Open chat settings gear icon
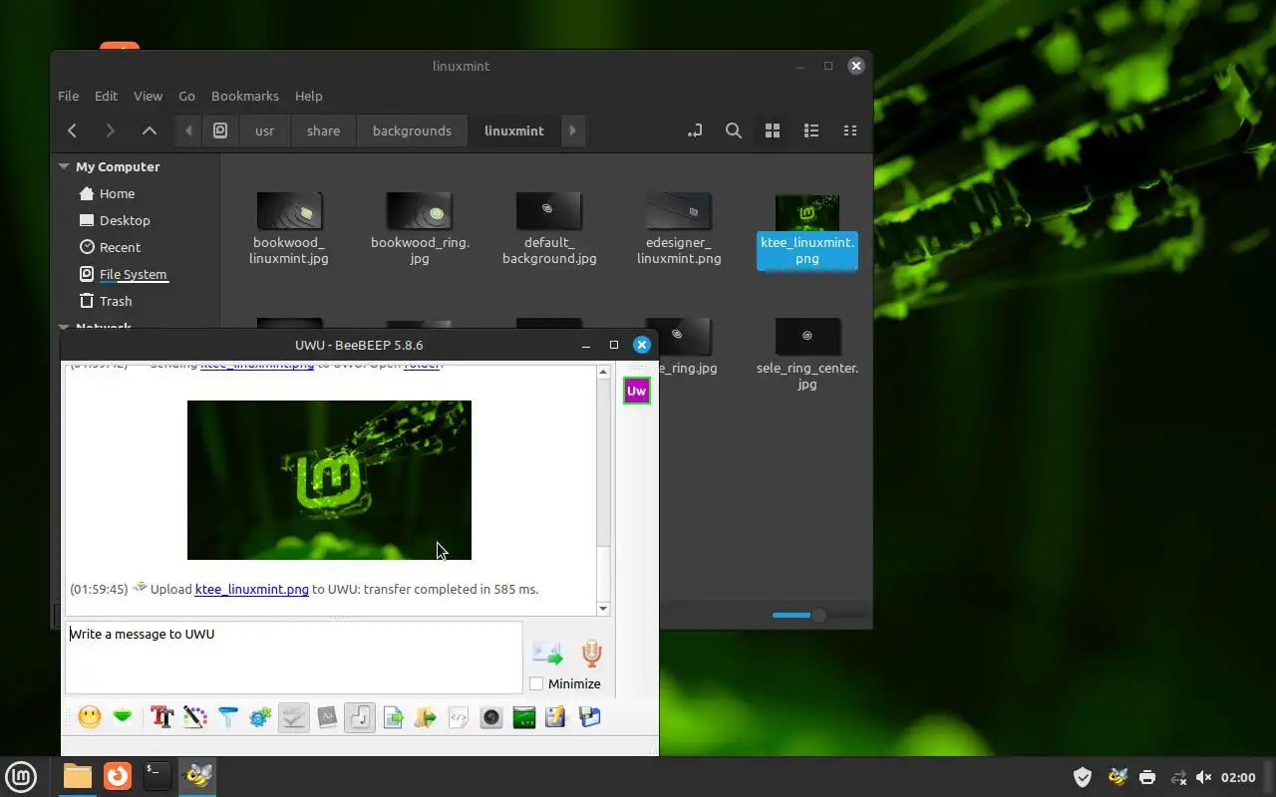 261,716
